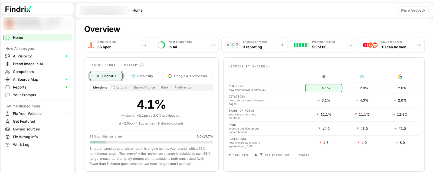Switch to the Preference tab
Viewport: 433px width, 173px height.
[183, 87]
